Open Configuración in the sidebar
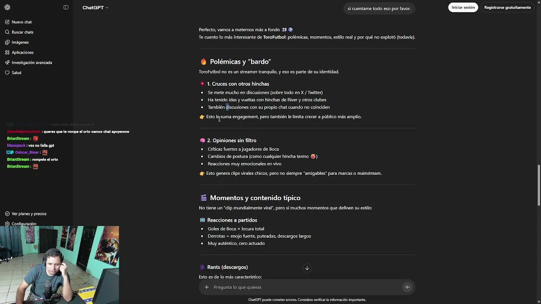 24,224
